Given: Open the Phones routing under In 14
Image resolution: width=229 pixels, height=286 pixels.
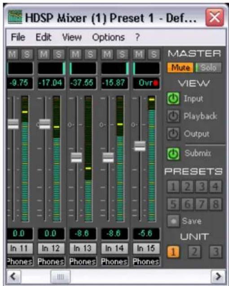Looking at the screenshot, I should 114,262.
